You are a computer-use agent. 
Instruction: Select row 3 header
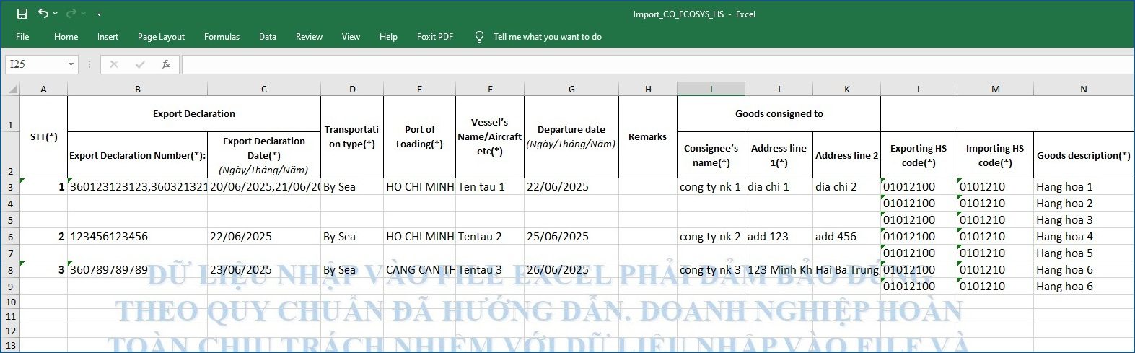10,187
